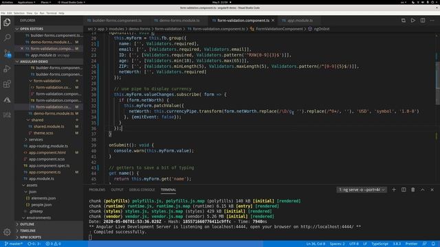440x247 pixels.
Task: Change indentation via Spaces: 2
Action: pos(337,244)
